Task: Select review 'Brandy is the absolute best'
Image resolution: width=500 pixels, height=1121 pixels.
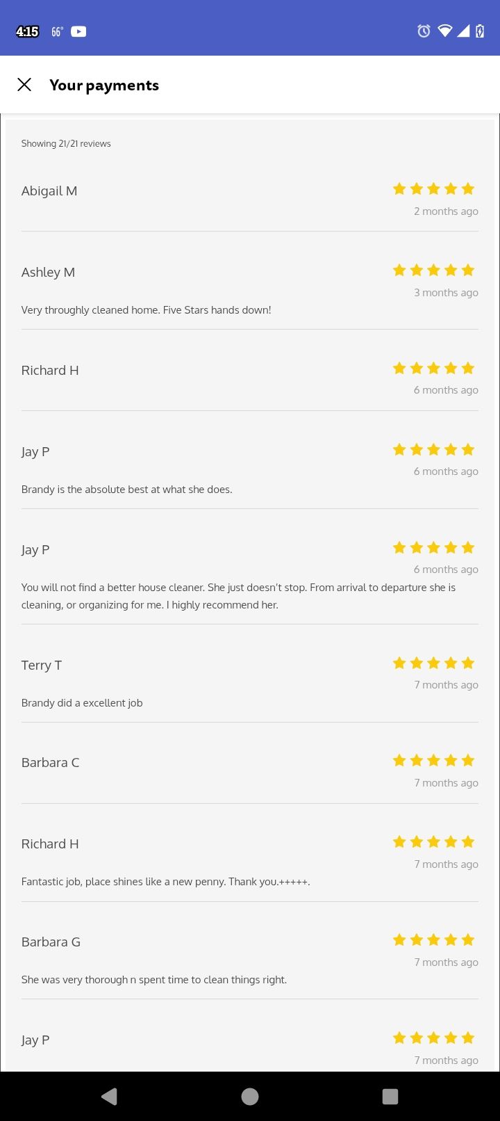Action: click(127, 490)
